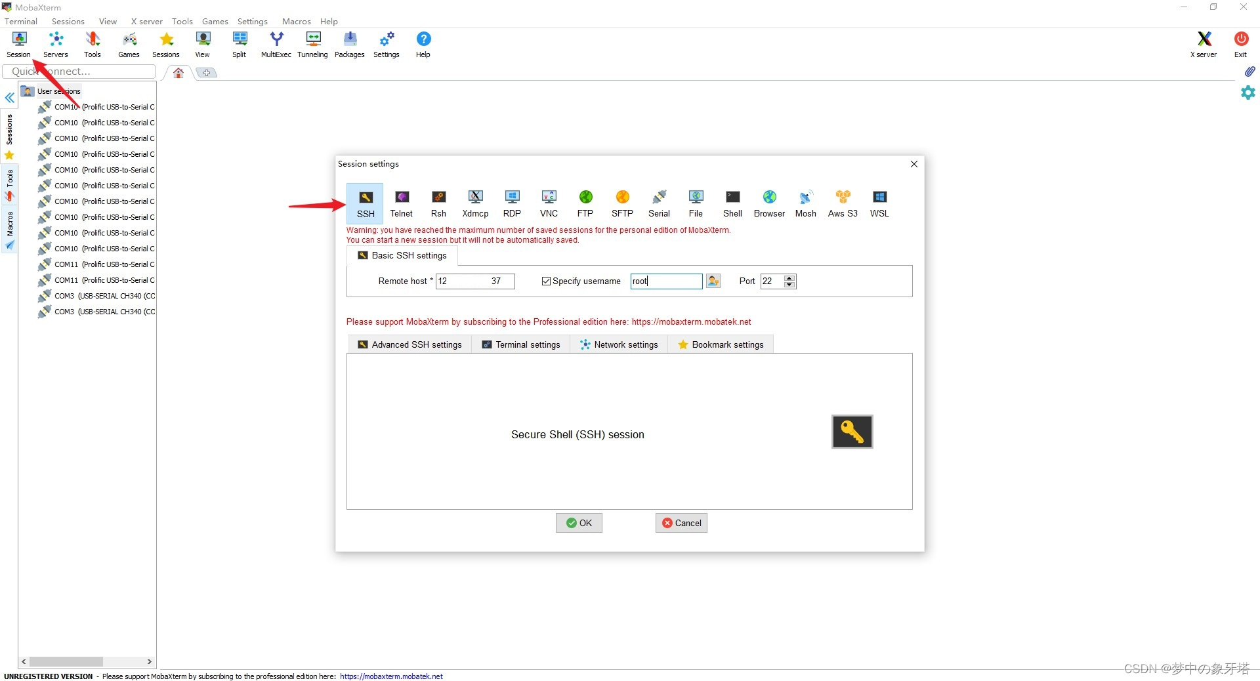The image size is (1260, 681).
Task: Select the Aws S3 session type
Action: pyautogui.click(x=843, y=204)
